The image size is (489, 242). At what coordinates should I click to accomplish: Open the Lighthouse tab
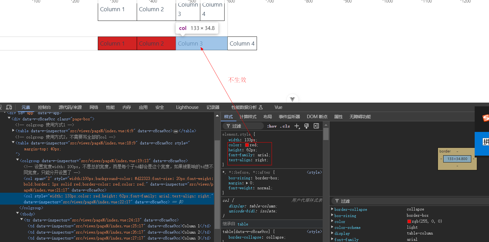(187, 107)
